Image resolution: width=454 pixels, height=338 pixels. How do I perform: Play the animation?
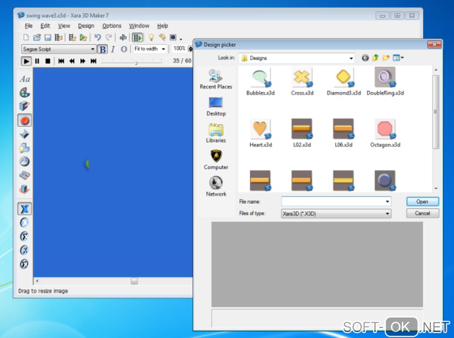pyautogui.click(x=26, y=61)
